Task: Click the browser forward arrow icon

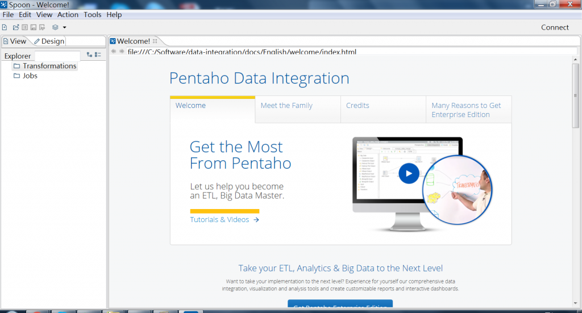Action: 122,51
